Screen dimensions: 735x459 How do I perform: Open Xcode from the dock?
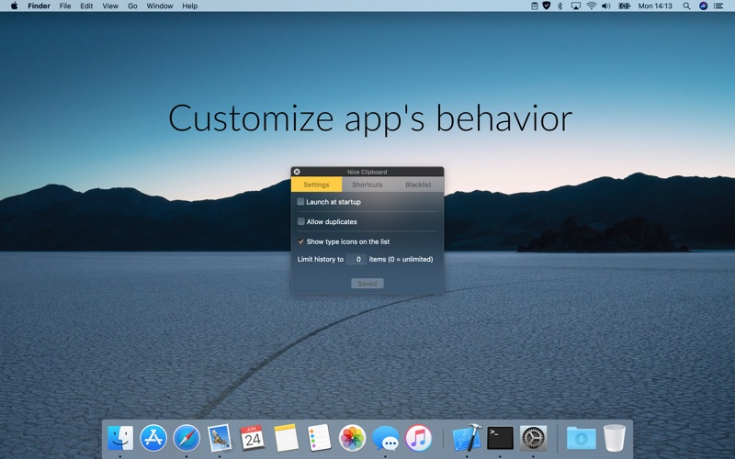(x=467, y=437)
